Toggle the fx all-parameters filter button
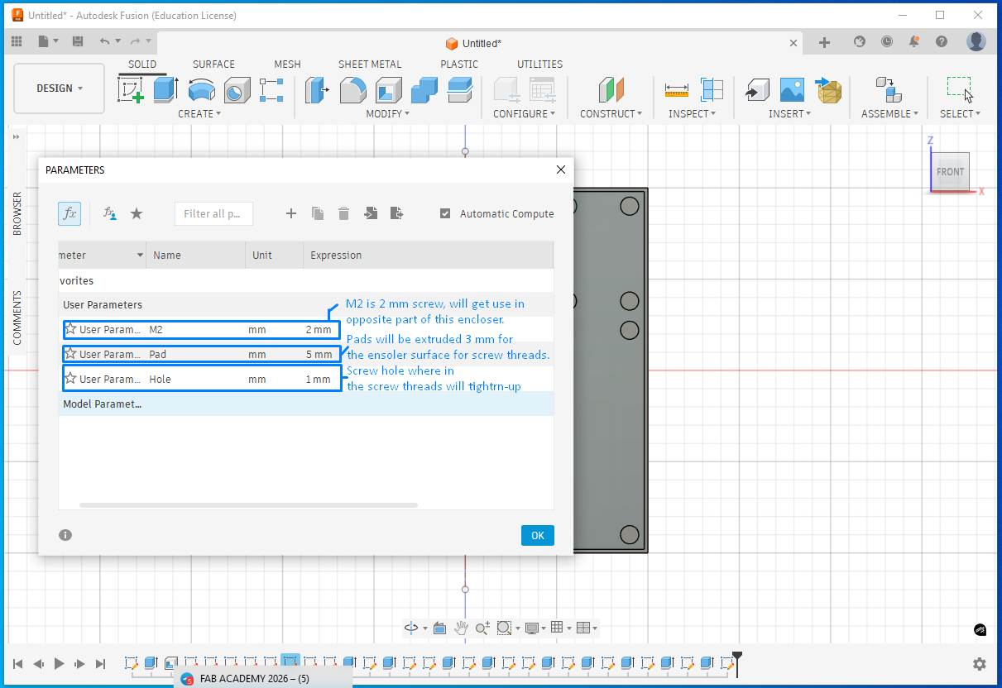This screenshot has width=1002, height=688. (x=70, y=213)
